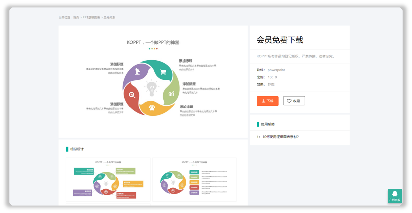The width and height of the screenshot is (412, 213).
Task: Click the 16:9 ratio value
Action: point(272,77)
